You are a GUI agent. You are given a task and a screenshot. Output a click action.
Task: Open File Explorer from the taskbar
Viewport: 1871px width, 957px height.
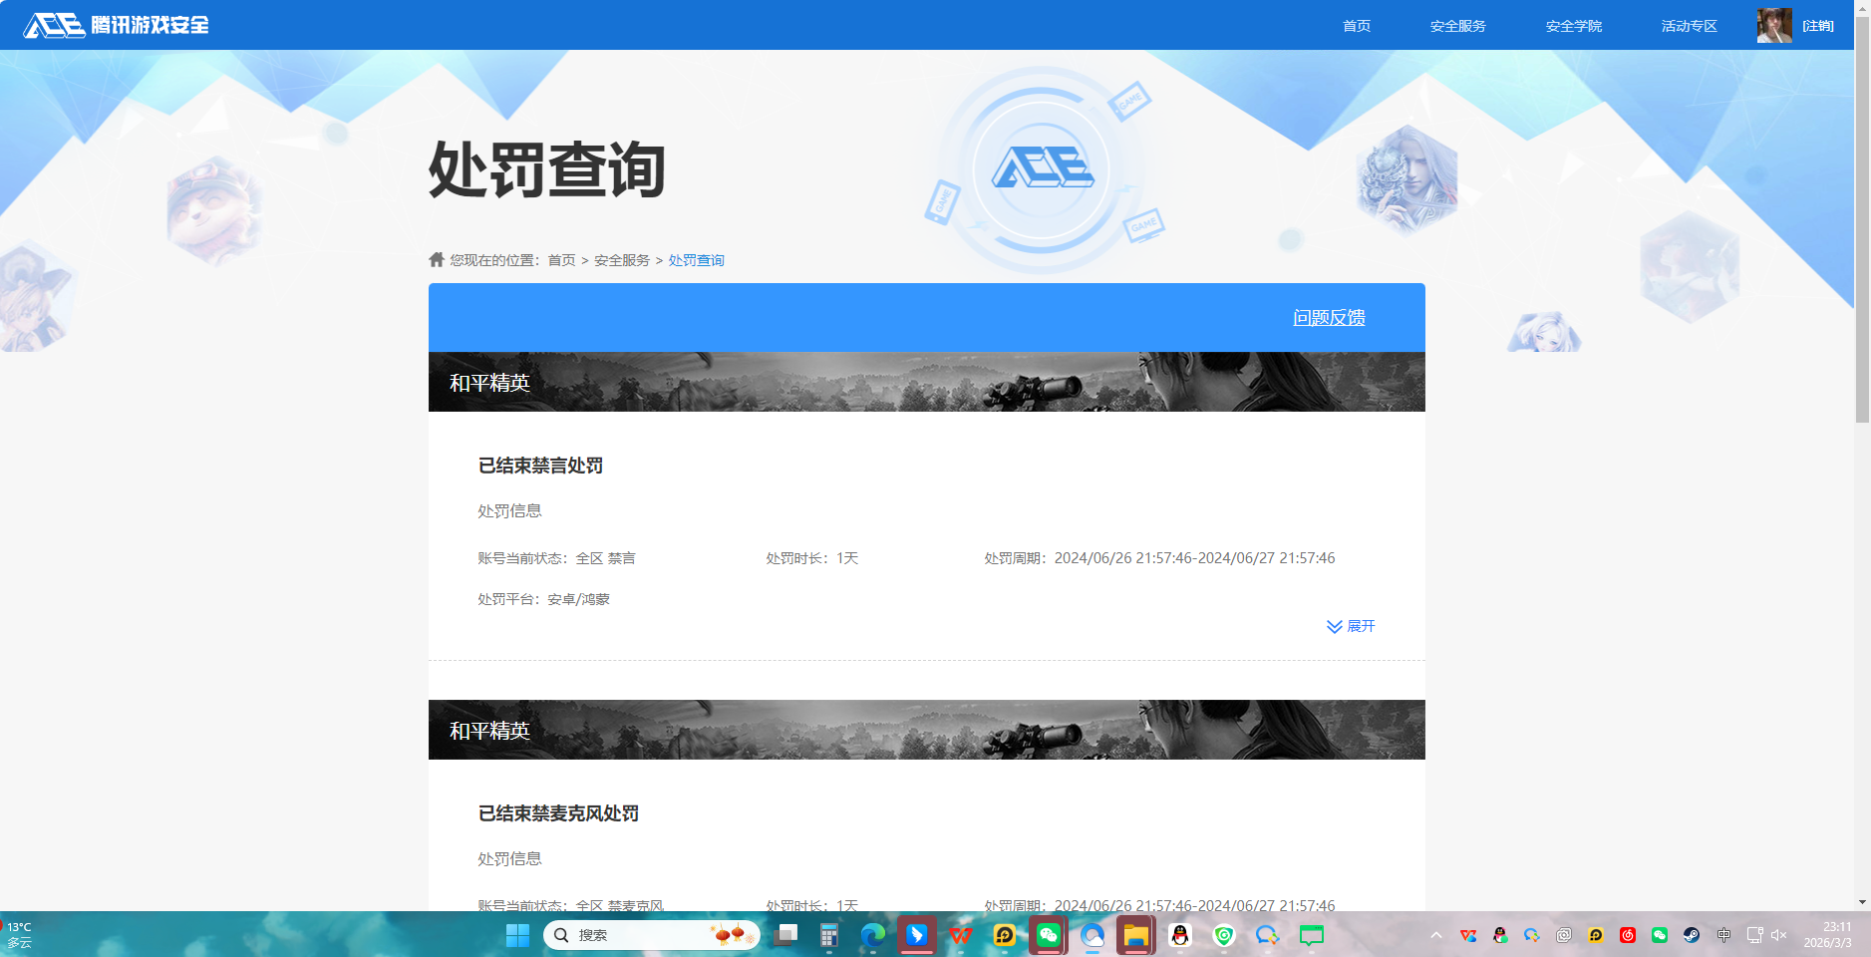coord(1135,935)
